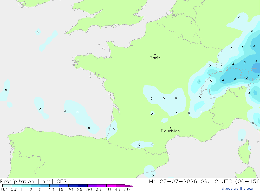Viewport: 260px width, 191px height.
Task: Select the Paris location dot marker
Action: coord(155,54)
